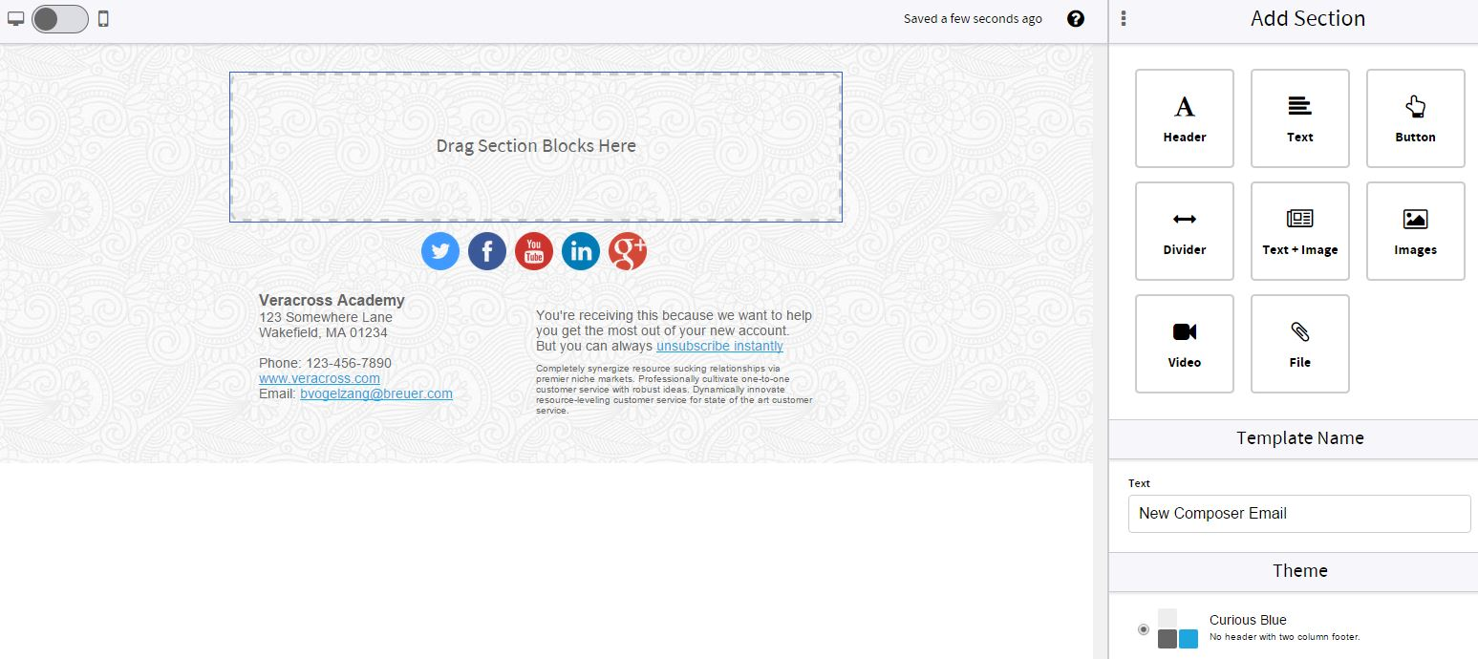
Task: Toggle desktop/mobile preview switch
Action: [x=59, y=19]
